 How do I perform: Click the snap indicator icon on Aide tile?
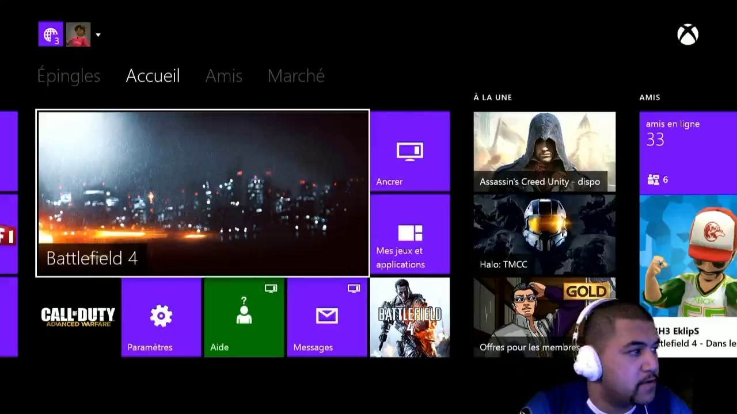pyautogui.click(x=271, y=288)
